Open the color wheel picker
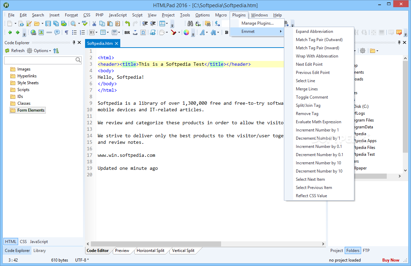 point(186,33)
